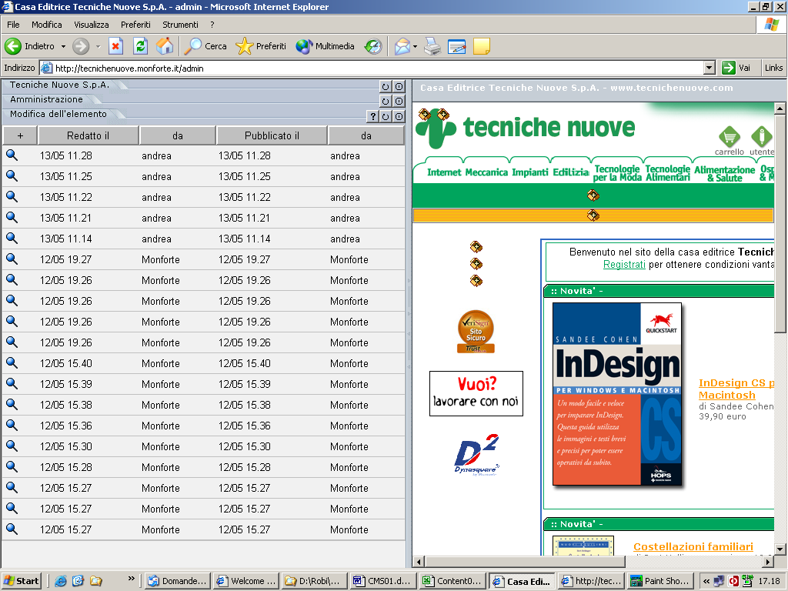Open the magnifier for the 12/05 15.40 entry
The width and height of the screenshot is (788, 591).
[12, 363]
